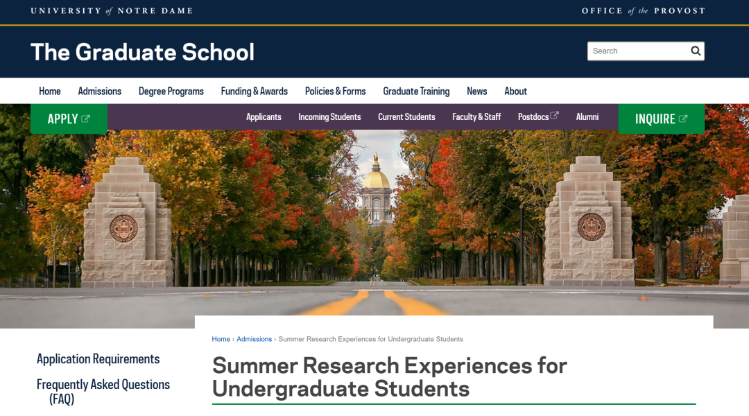The width and height of the screenshot is (749, 416).
Task: Navigate to the News page
Action: pos(476,91)
